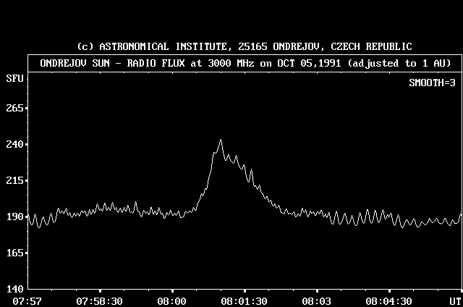463x307 pixels.
Task: Click the 08:00 time marker
Action: (x=172, y=300)
